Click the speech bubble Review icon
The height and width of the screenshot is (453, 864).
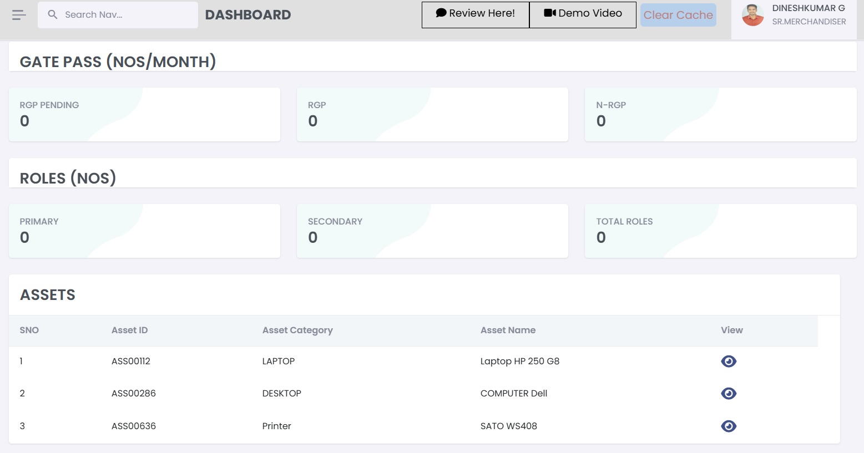pyautogui.click(x=441, y=13)
